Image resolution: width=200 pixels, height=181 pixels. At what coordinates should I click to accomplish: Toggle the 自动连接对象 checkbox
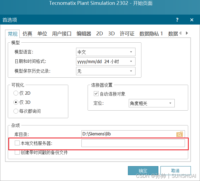(96, 94)
